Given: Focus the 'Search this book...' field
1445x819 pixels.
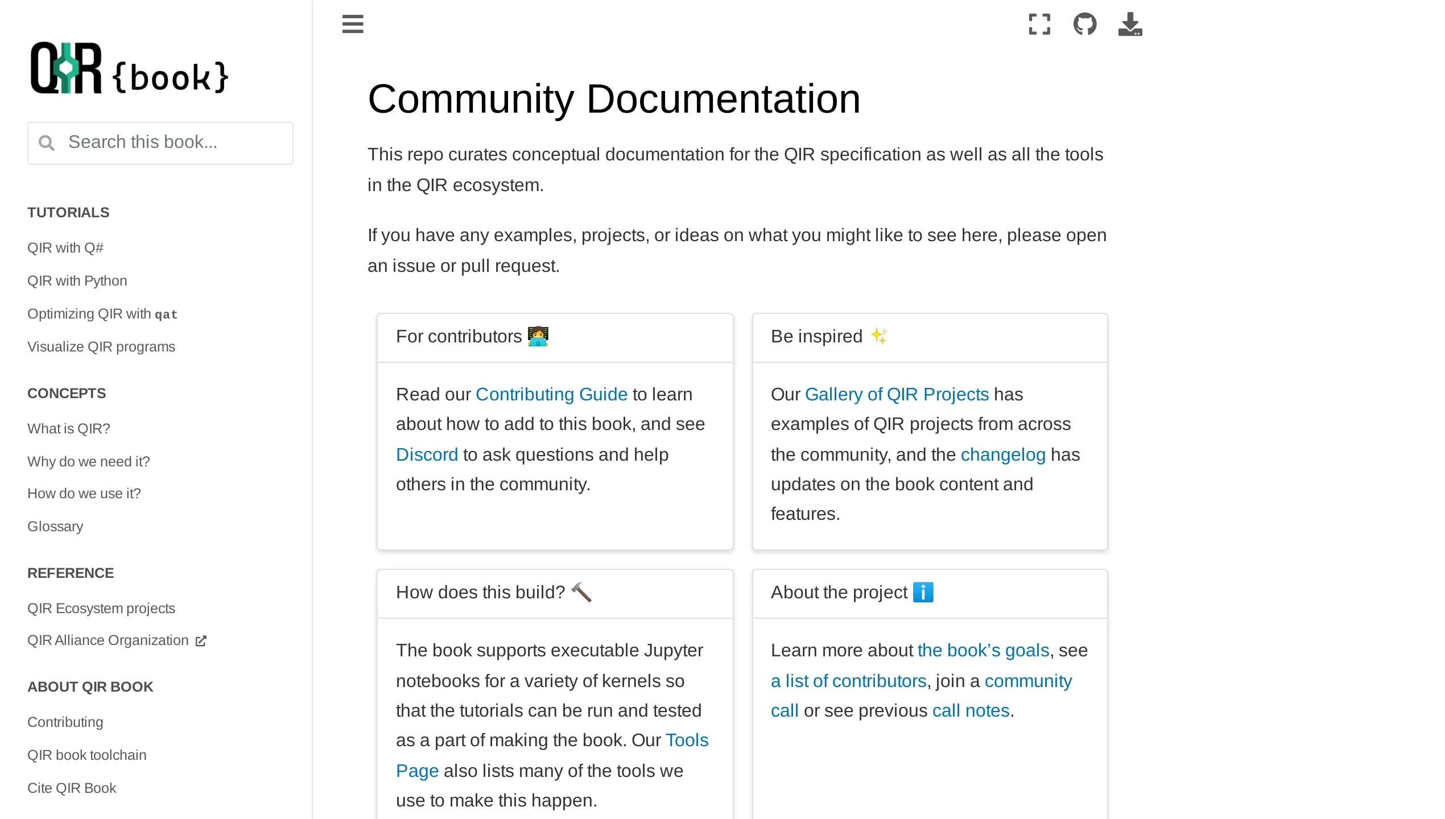Looking at the screenshot, I should click(160, 143).
